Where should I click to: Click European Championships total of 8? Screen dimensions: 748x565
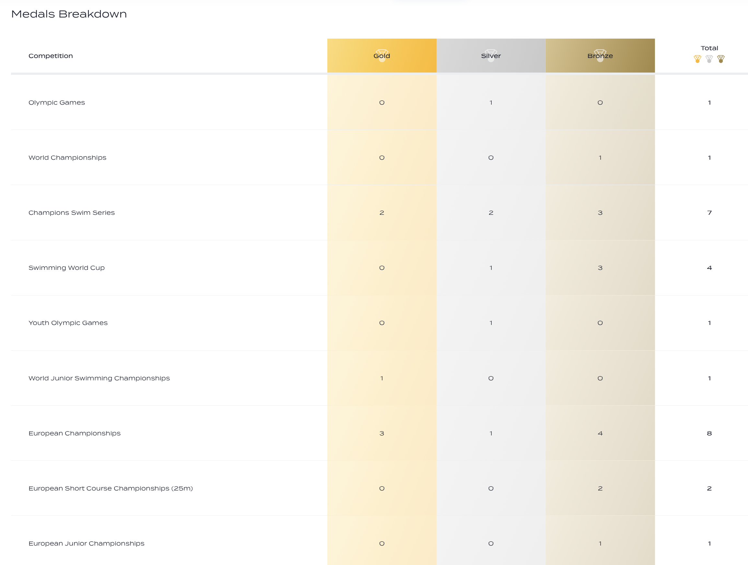pos(709,433)
